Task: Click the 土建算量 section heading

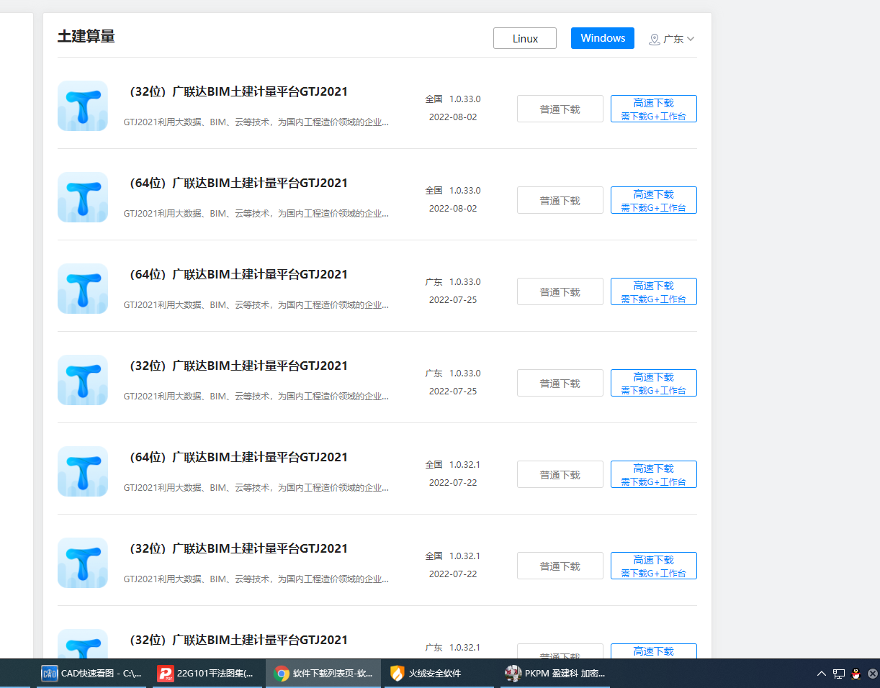Action: [x=86, y=37]
